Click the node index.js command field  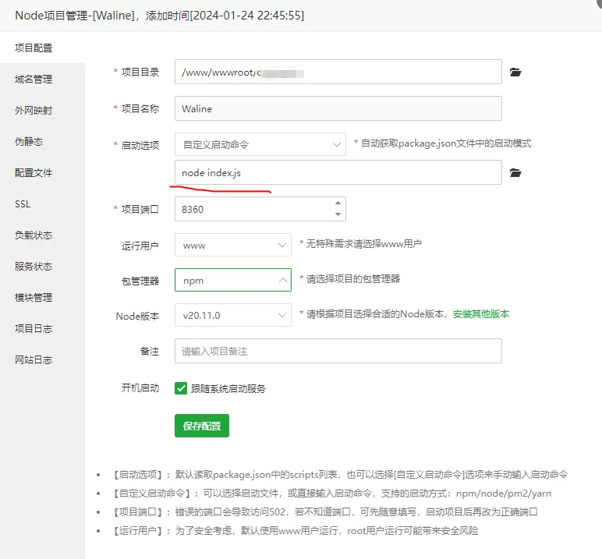[x=338, y=172]
